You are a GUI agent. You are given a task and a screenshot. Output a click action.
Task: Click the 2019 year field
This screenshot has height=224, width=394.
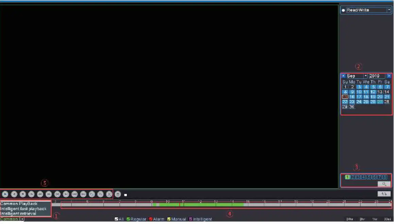[377, 76]
